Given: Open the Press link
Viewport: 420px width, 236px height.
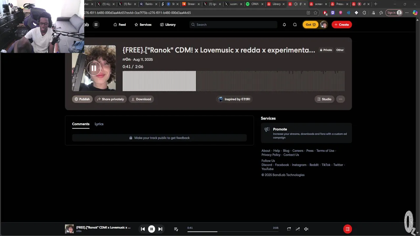Looking at the screenshot, I should [310, 151].
